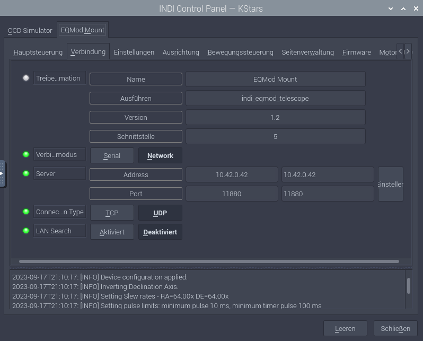Open the partially visible Motor tab
Image resolution: width=423 pixels, height=341 pixels.
click(x=387, y=52)
